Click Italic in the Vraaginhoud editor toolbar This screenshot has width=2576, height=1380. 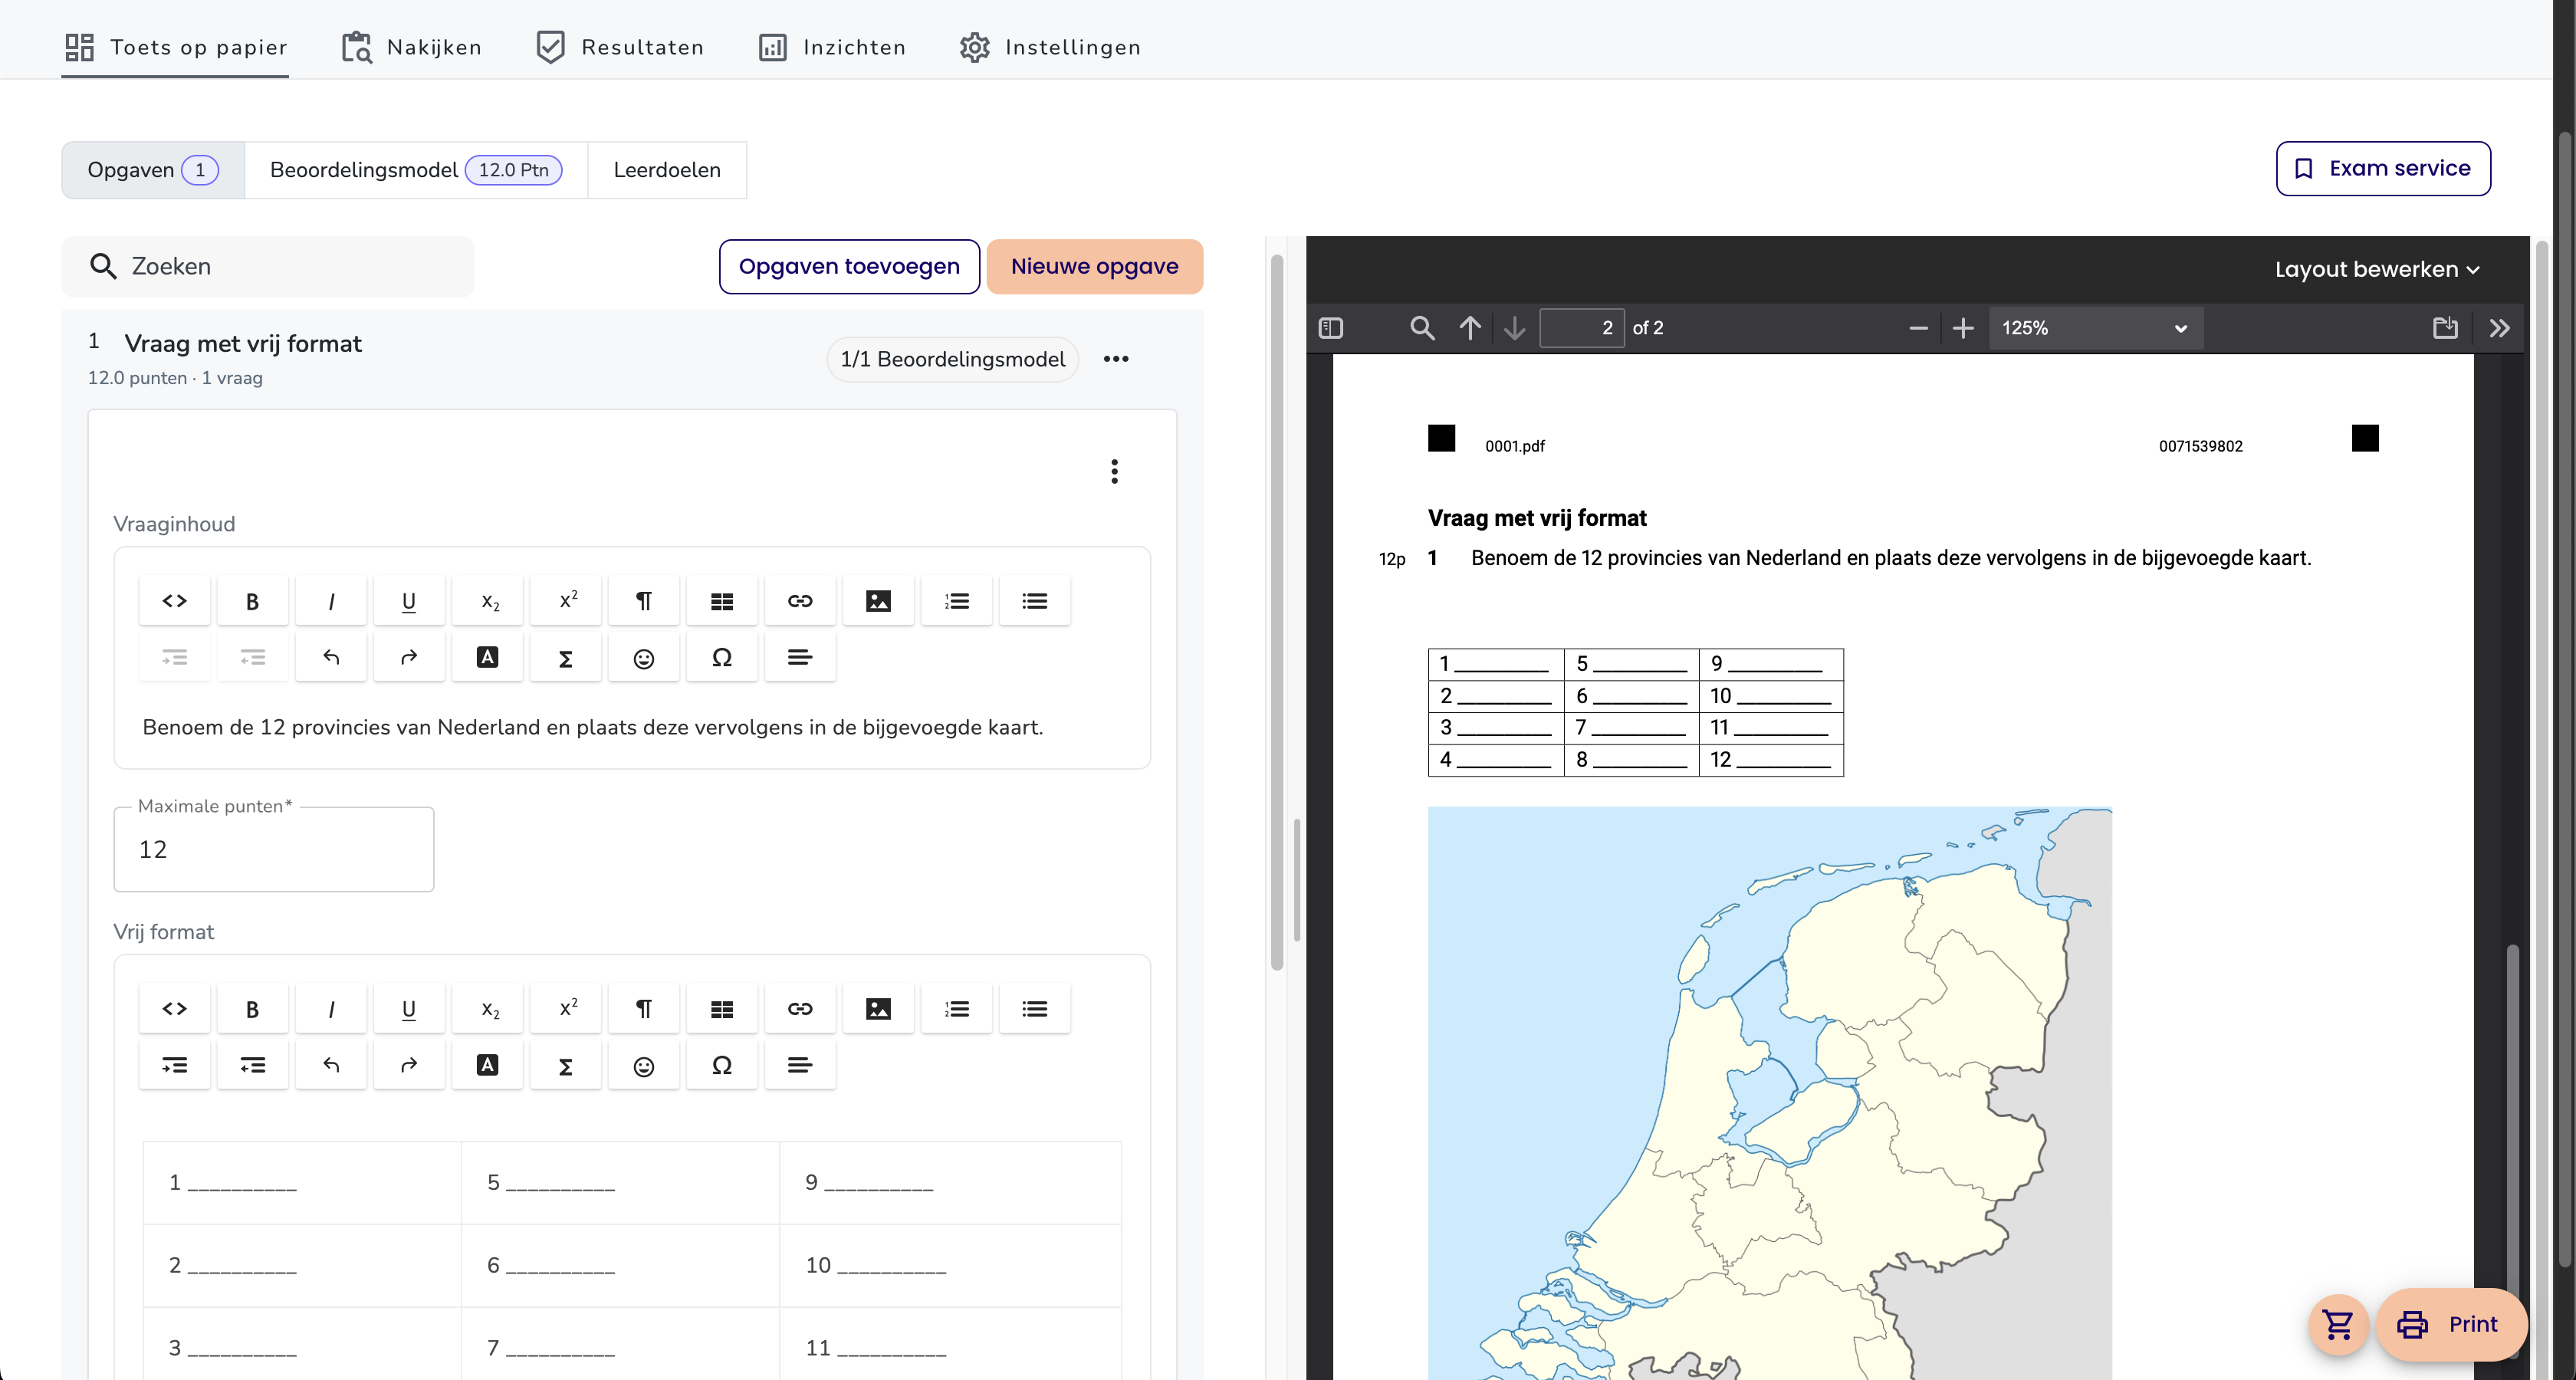tap(331, 601)
